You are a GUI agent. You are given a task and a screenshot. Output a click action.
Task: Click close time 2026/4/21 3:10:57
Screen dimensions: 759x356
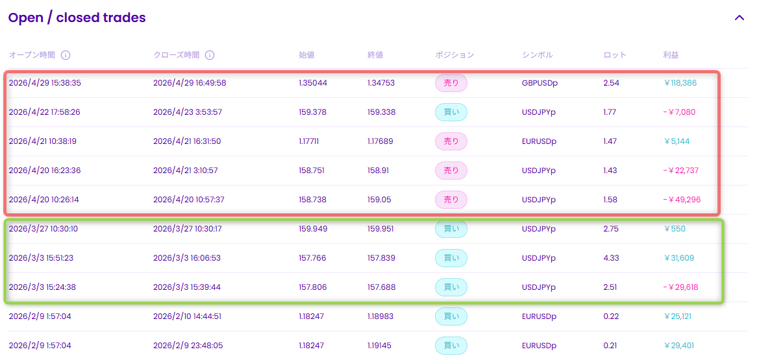186,171
